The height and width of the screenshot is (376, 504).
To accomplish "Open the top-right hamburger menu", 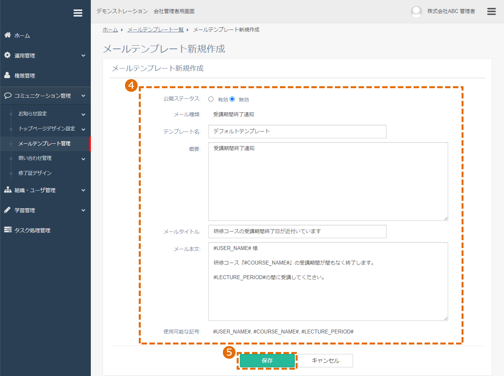I will (x=491, y=11).
